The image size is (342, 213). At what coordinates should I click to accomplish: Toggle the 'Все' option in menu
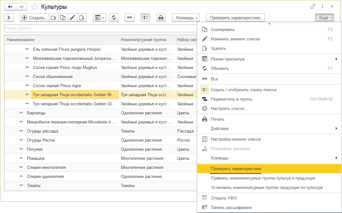coord(214,79)
